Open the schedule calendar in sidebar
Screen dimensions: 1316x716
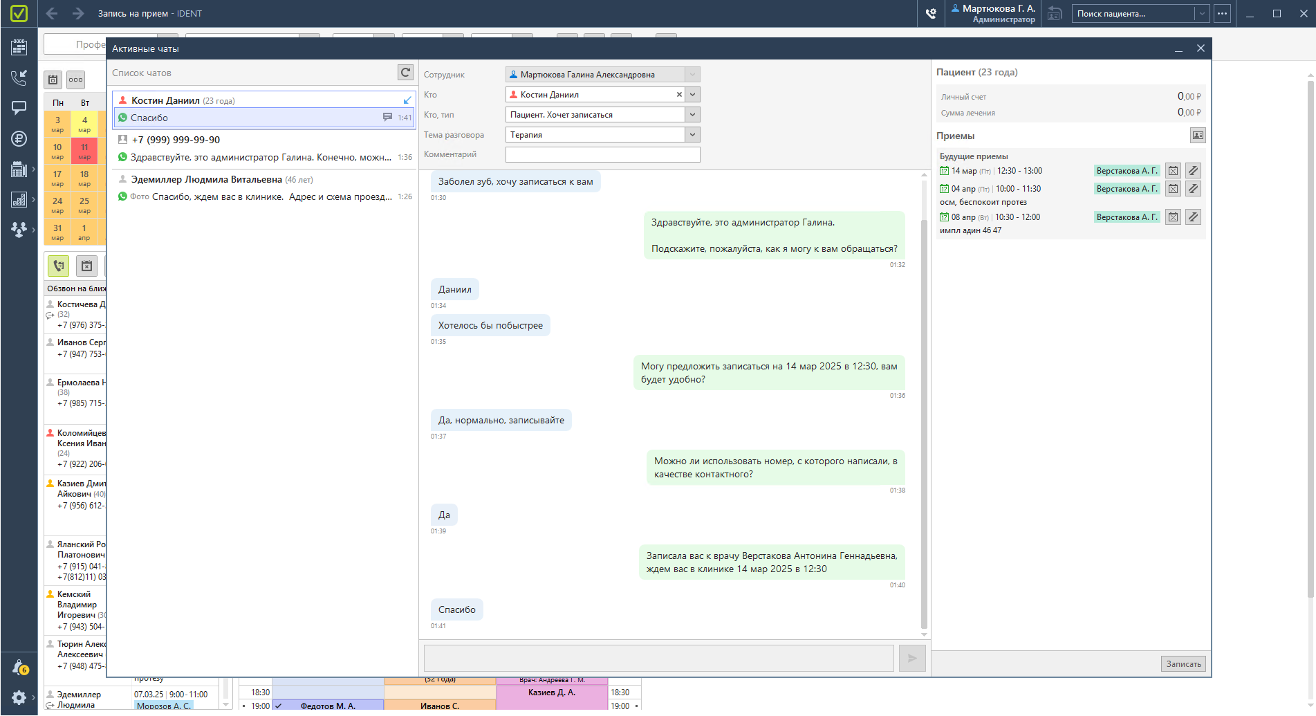(x=19, y=47)
